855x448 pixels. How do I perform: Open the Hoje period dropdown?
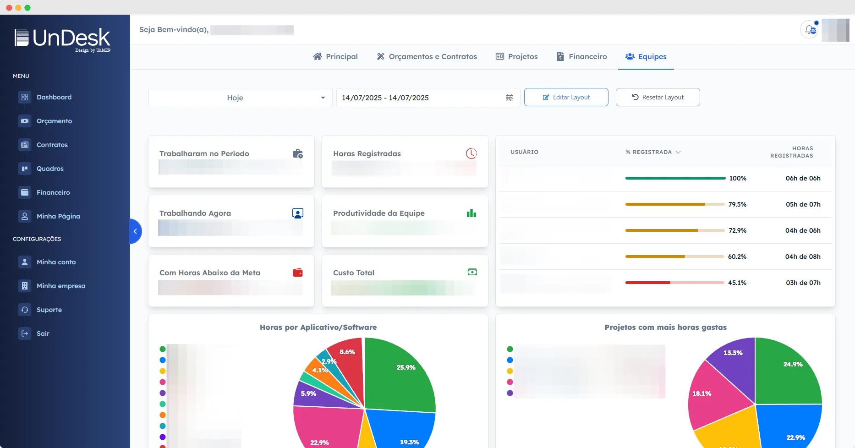point(240,98)
